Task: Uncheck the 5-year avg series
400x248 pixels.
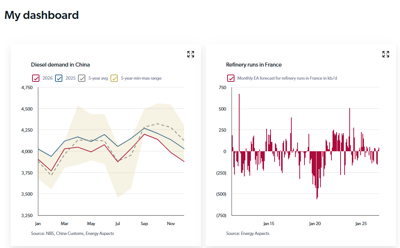Action: click(82, 78)
